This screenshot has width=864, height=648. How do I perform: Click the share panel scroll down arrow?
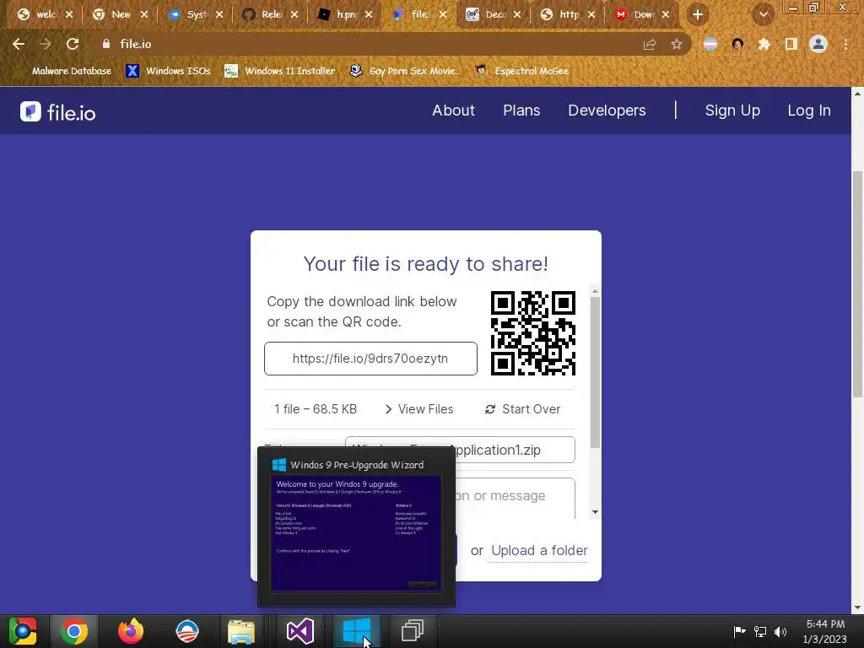coord(595,512)
